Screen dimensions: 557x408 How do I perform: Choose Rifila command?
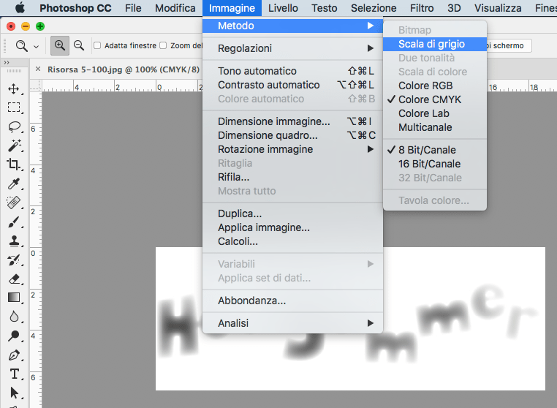[x=292, y=177]
